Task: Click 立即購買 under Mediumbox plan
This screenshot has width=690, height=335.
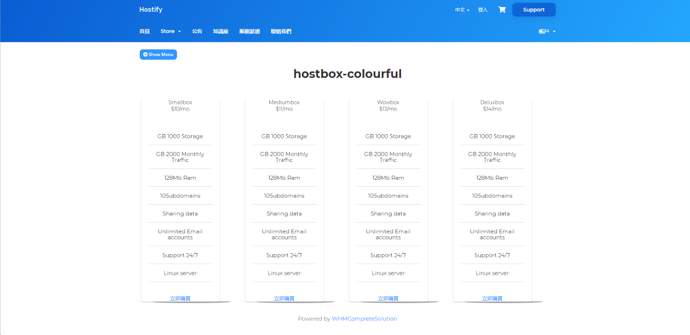Action: point(284,298)
